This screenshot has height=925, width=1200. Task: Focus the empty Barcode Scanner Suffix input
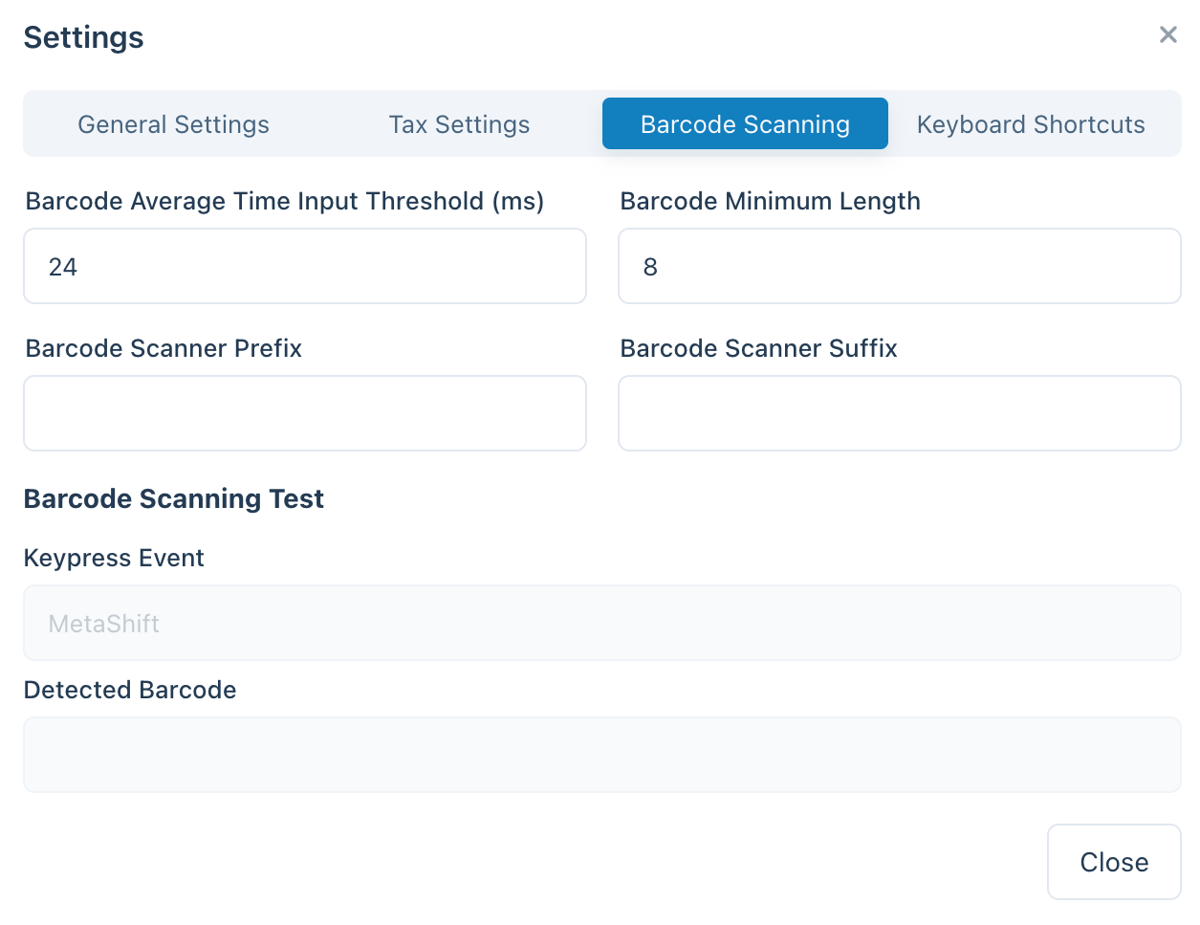[900, 413]
